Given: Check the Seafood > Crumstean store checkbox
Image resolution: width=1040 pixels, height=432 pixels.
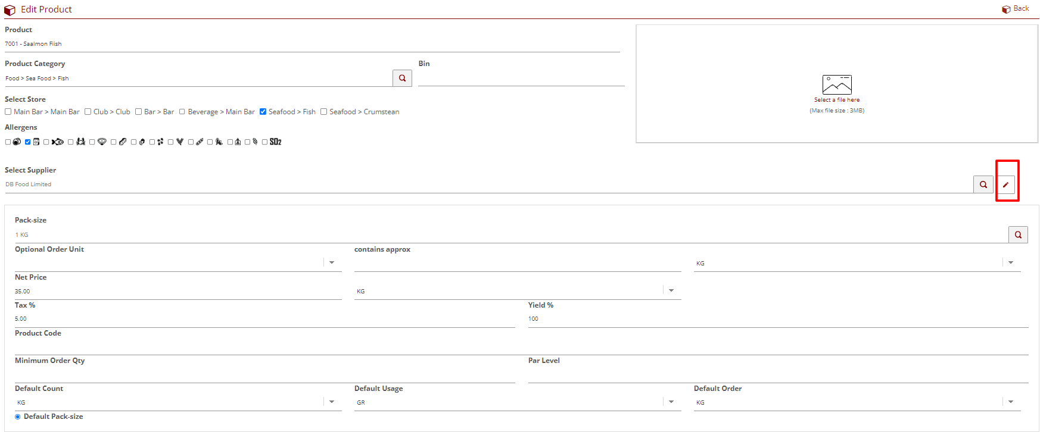Looking at the screenshot, I should pyautogui.click(x=324, y=112).
